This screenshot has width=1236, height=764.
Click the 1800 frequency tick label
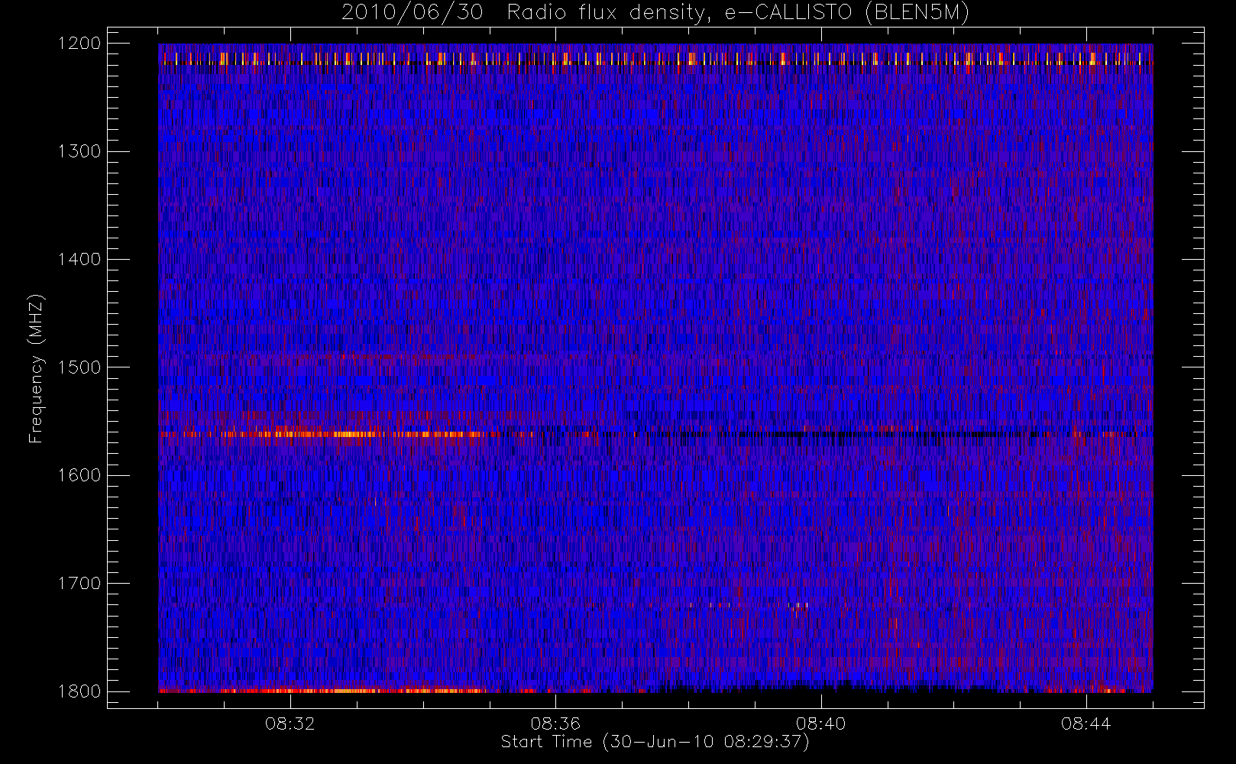[79, 691]
